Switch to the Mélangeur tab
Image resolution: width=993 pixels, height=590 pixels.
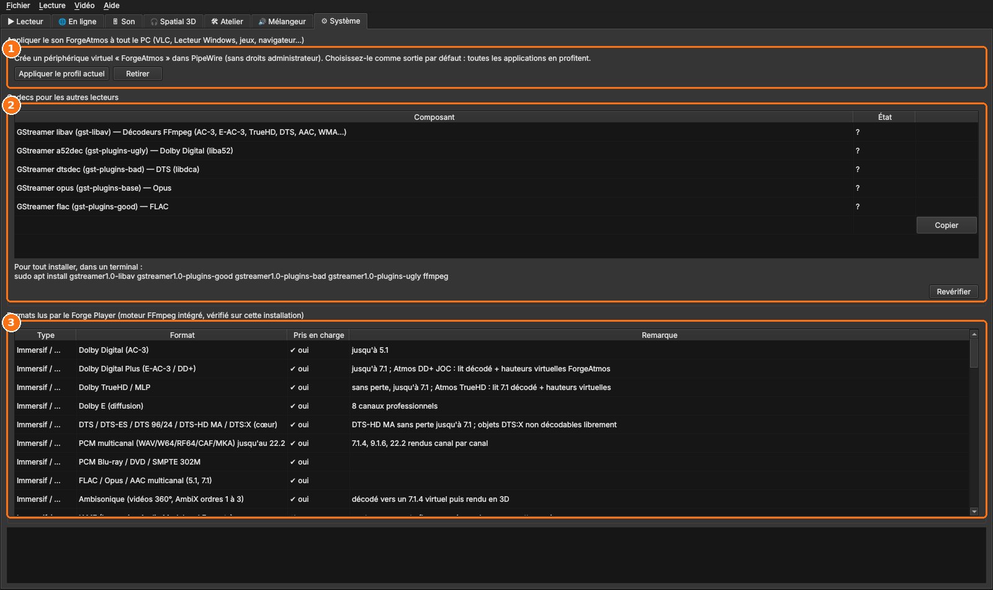(282, 21)
